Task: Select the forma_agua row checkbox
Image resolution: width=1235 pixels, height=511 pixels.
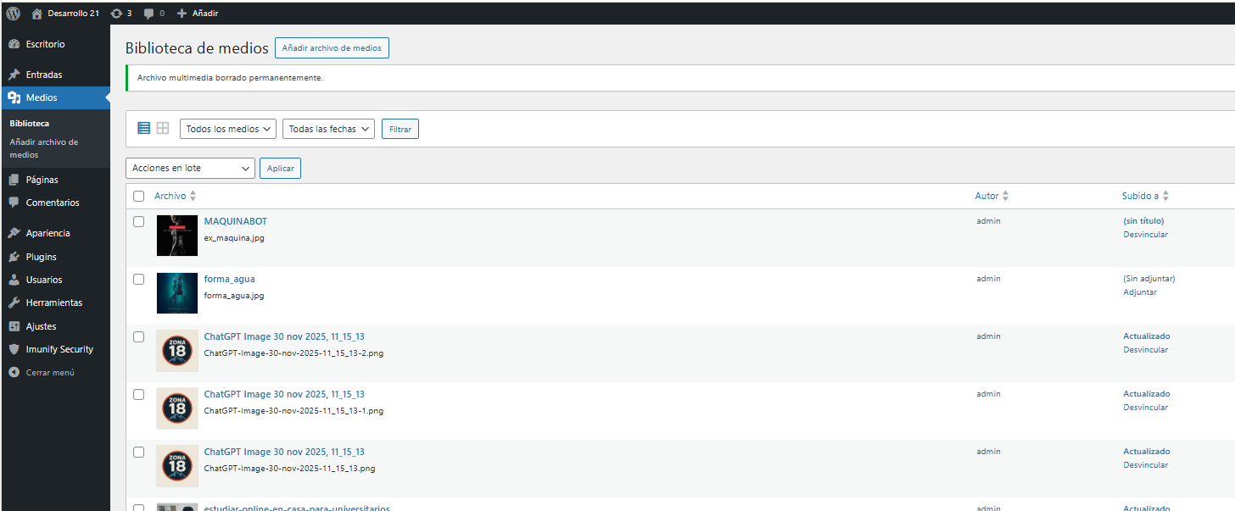Action: click(x=139, y=279)
